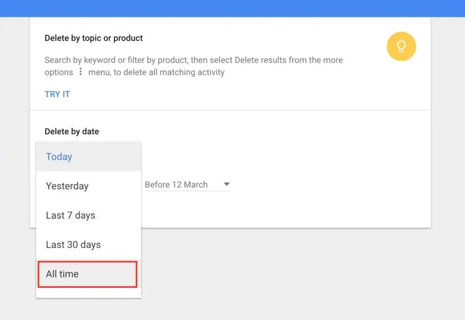Open the more options three-dot menu icon
The height and width of the screenshot is (320, 465).
pyautogui.click(x=80, y=73)
